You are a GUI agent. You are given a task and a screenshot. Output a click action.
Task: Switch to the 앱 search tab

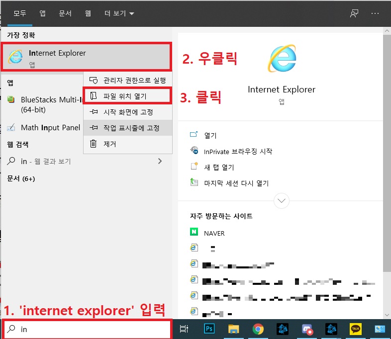tap(42, 13)
